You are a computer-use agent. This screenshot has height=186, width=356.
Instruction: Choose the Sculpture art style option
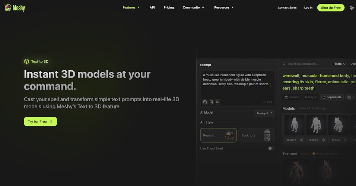click(x=256, y=135)
